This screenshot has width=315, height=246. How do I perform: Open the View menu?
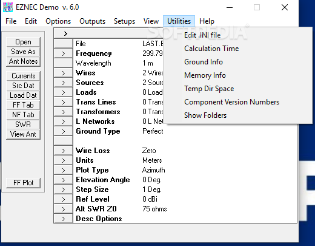[x=151, y=21]
